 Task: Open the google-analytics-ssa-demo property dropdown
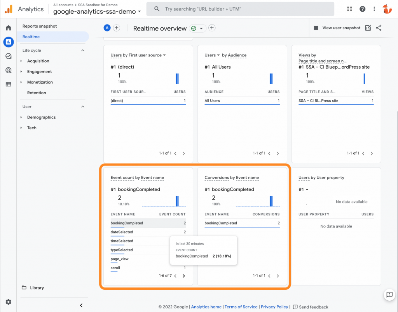coord(97,12)
